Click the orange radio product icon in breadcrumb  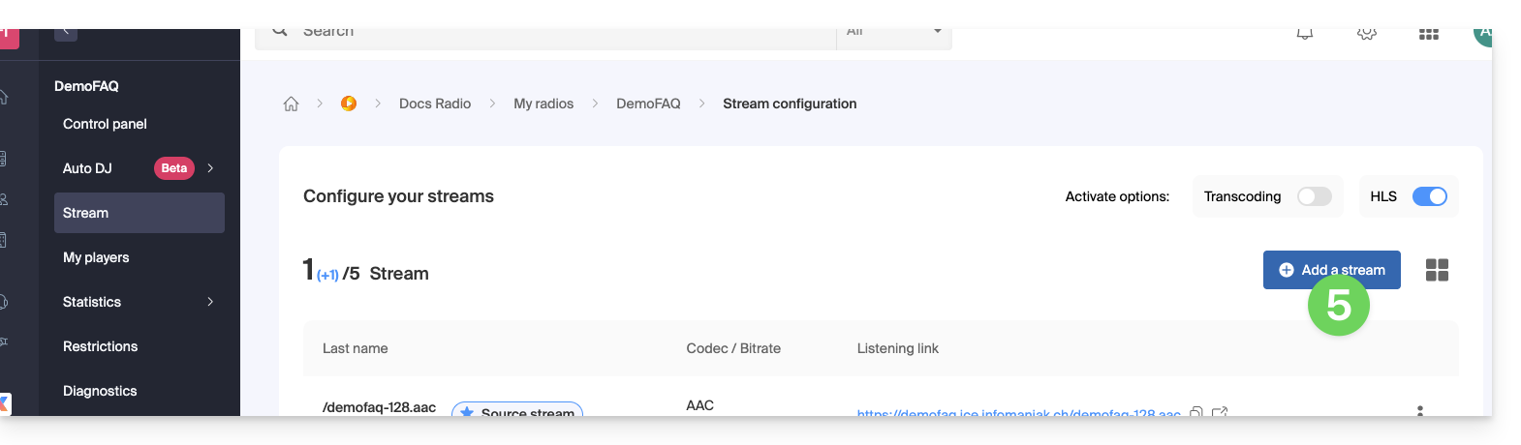[x=349, y=104]
